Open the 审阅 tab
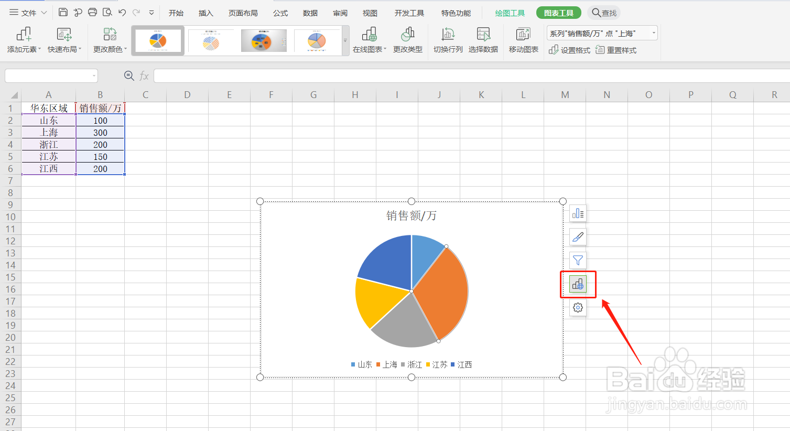This screenshot has height=431, width=790. [340, 13]
